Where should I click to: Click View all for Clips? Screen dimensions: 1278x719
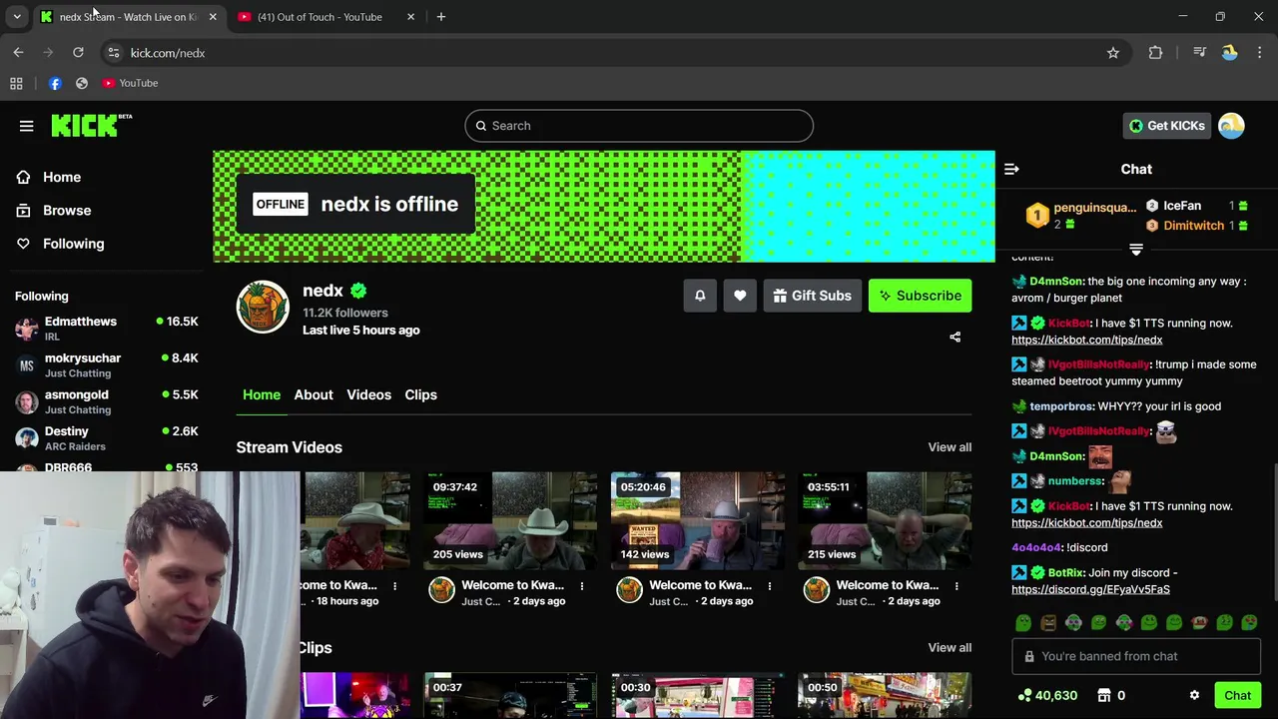coord(950,647)
